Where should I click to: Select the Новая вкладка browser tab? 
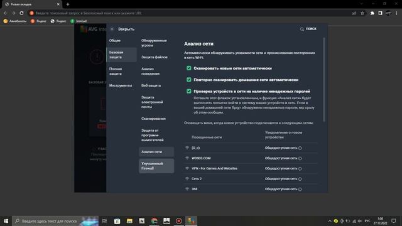31,4
